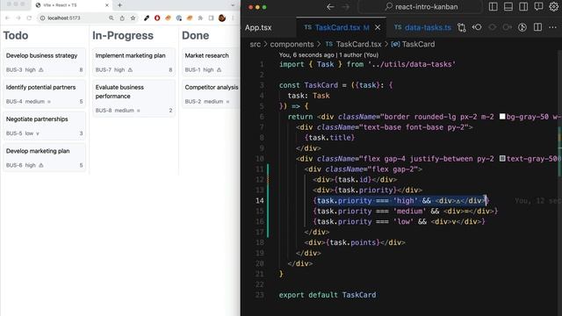The width and height of the screenshot is (562, 316).
Task: Click the Negotiate partnerships card title
Action: (x=37, y=119)
